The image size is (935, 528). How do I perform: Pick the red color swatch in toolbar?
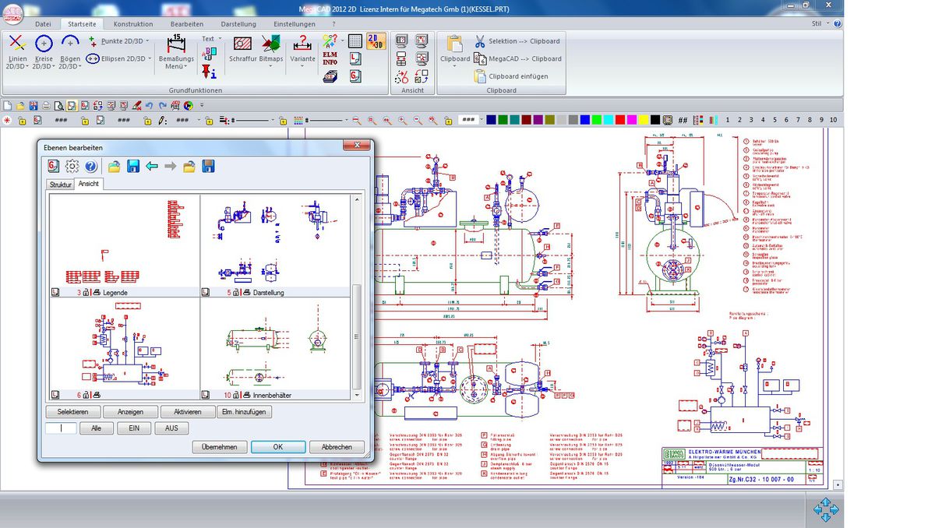[x=620, y=120]
